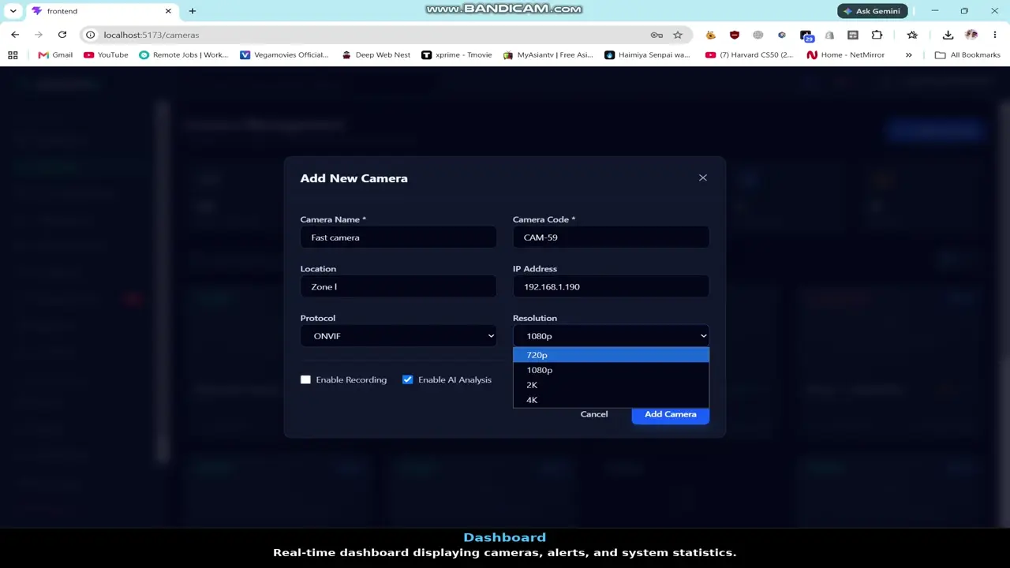This screenshot has height=568, width=1010.
Task: Click the Camera Name input field
Action: pos(398,237)
